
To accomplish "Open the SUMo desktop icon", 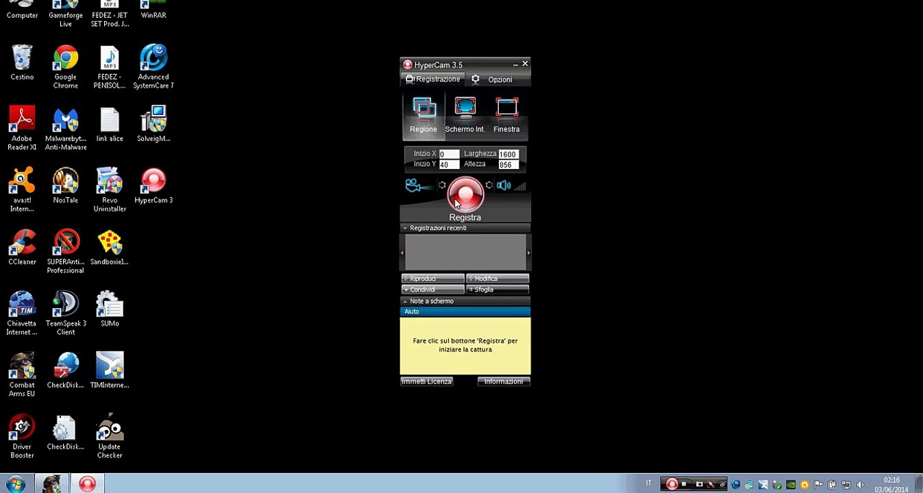I will [110, 309].
